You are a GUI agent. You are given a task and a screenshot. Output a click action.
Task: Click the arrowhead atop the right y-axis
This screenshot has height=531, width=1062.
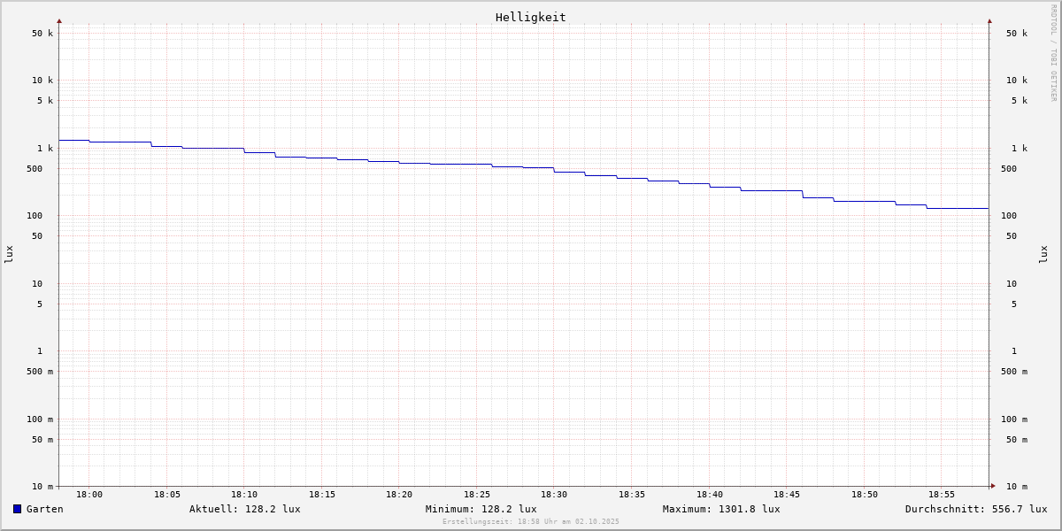pyautogui.click(x=989, y=20)
